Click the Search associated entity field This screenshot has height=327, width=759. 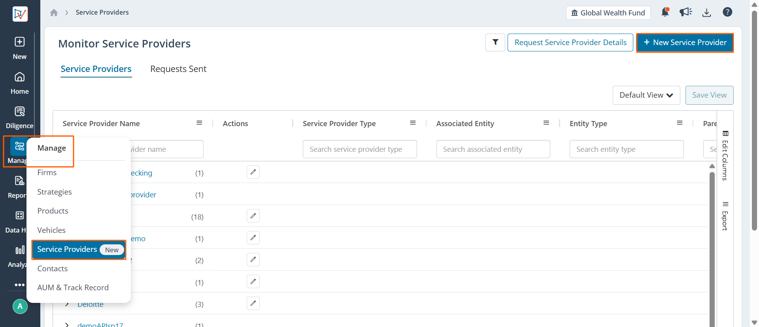coord(493,149)
